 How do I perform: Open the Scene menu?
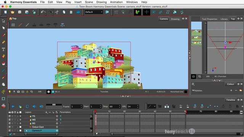pyautogui.click(x=89, y=2)
